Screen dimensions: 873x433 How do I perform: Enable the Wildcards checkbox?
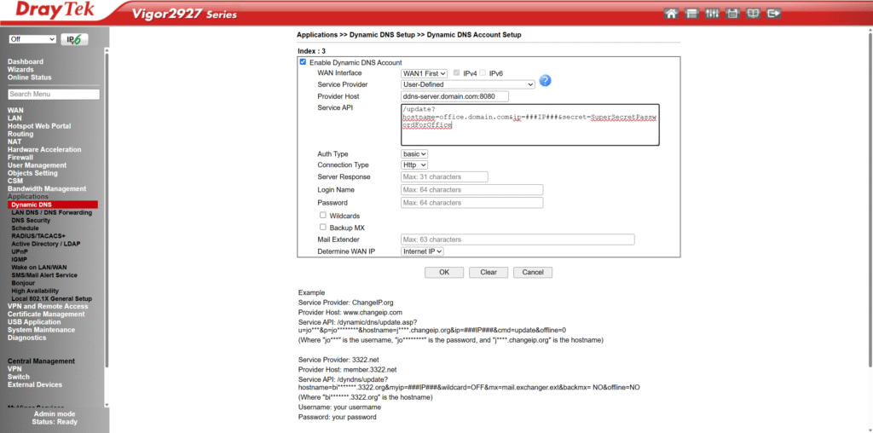tap(323, 216)
